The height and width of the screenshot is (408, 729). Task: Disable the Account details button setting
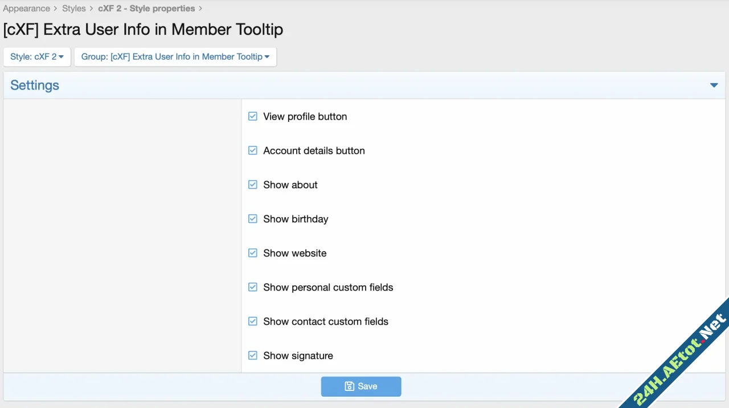pos(252,150)
